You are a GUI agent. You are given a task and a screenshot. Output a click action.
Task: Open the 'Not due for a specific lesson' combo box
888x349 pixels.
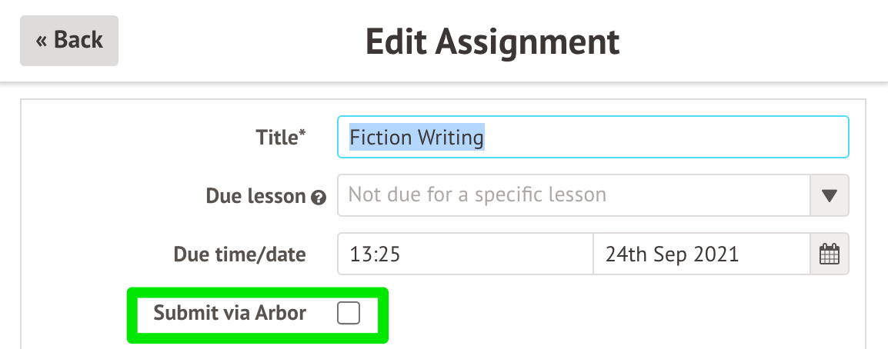click(x=573, y=195)
